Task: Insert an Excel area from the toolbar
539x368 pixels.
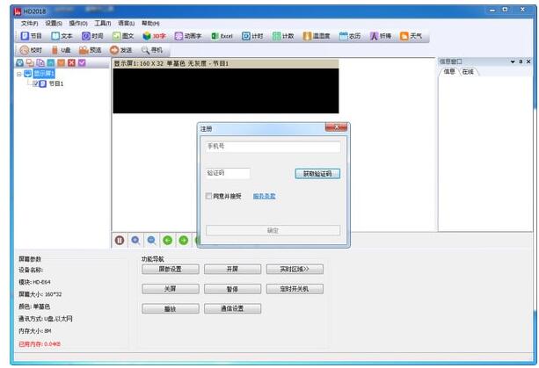Action: point(222,36)
